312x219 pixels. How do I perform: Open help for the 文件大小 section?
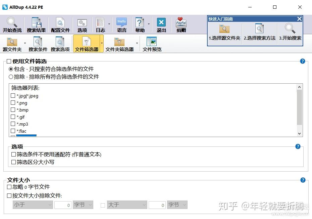[x=303, y=180]
